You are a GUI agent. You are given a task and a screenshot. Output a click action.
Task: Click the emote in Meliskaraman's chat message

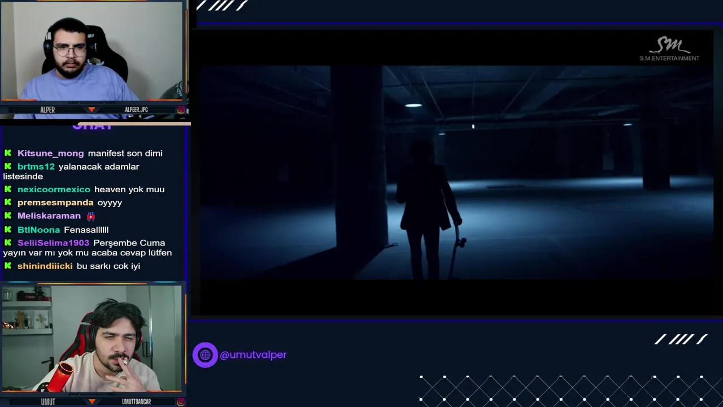coord(91,216)
